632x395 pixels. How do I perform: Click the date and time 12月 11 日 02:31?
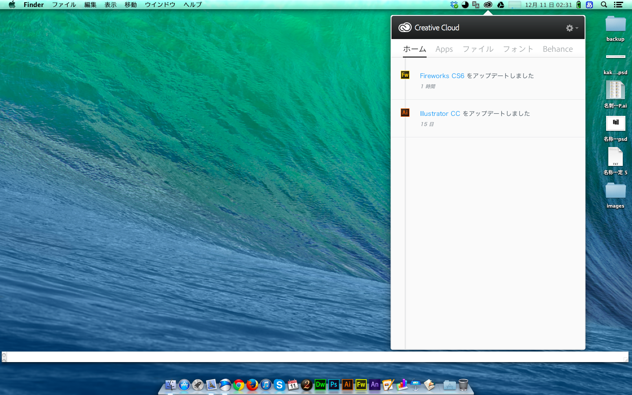coord(549,5)
